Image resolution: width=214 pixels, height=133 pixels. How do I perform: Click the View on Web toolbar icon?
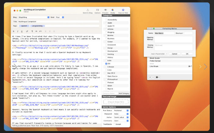(x=123, y=10)
